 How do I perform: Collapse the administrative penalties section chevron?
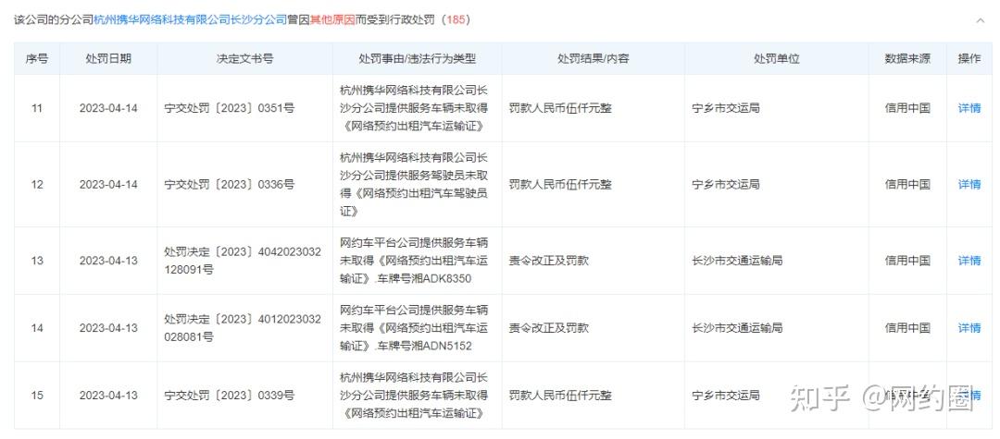click(981, 19)
